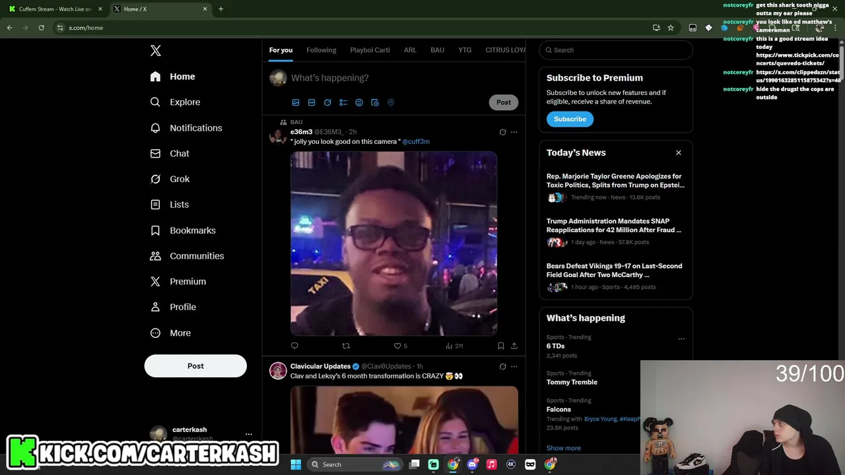The height and width of the screenshot is (475, 845).
Task: Open Chat from sidebar
Action: [x=170, y=153]
